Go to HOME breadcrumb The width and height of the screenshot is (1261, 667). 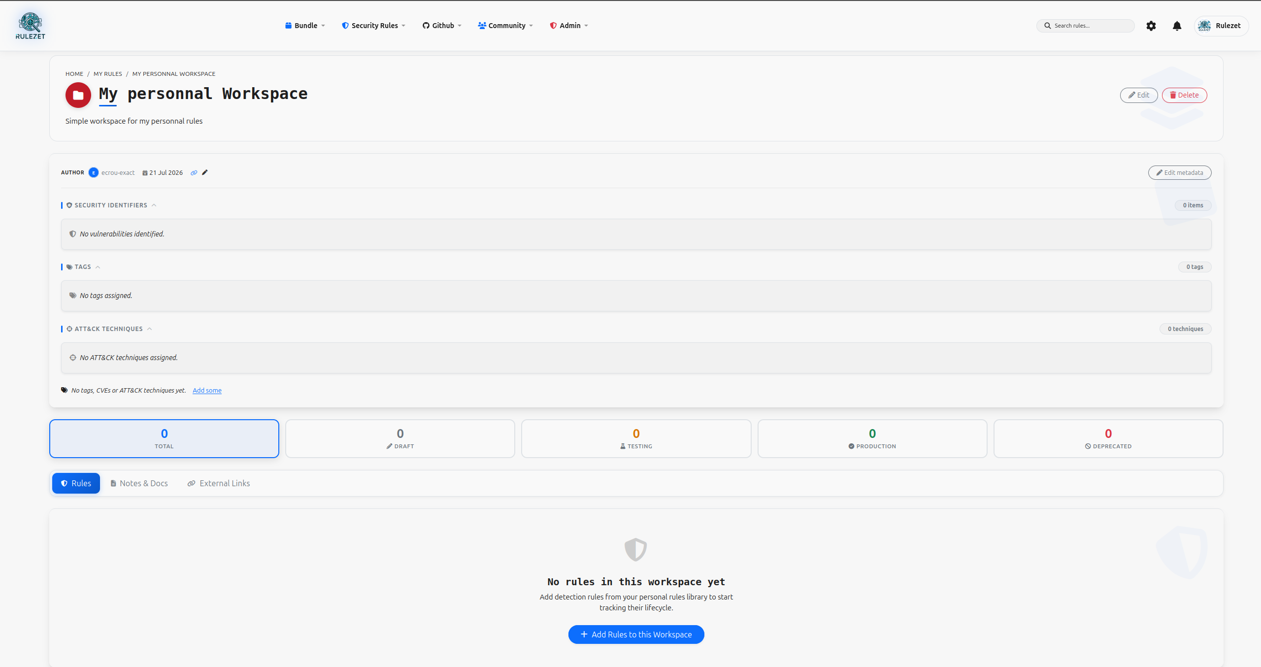[74, 74]
